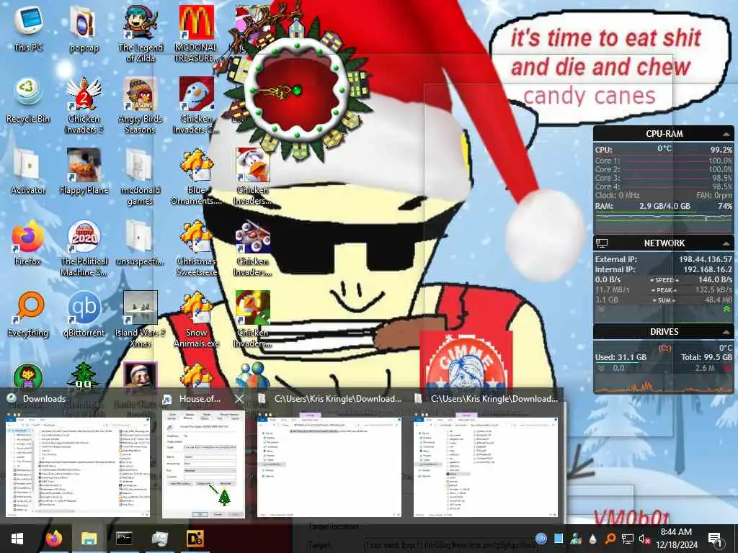Launch The Legend of Zilda shortcut
Viewport: 738px width, 553px height.
141,33
